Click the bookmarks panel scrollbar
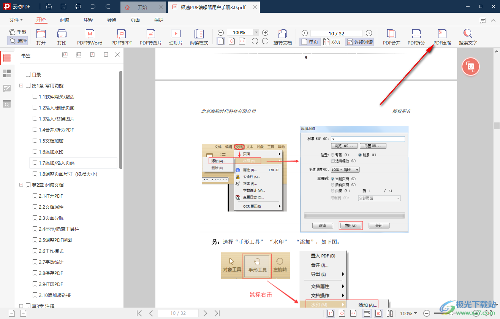This screenshot has height=319, width=500. pyautogui.click(x=121, y=119)
